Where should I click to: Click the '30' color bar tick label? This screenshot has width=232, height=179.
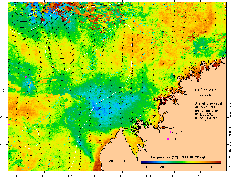tap(195, 167)
